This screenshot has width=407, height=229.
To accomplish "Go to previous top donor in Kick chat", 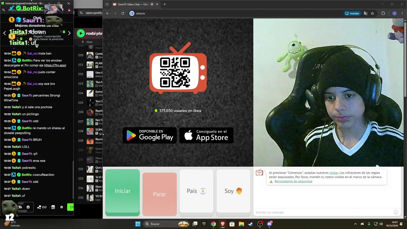I will (4, 33).
